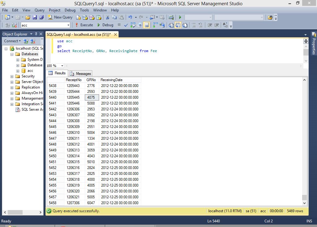Specify values for template parameters

pyautogui.click(x=225, y=25)
